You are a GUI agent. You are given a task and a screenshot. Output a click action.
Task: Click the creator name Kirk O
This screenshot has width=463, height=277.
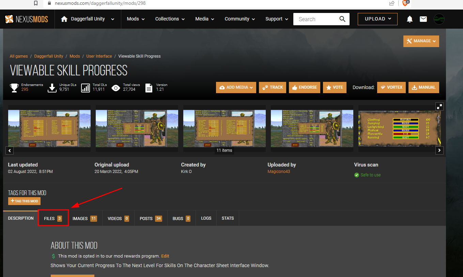point(186,172)
